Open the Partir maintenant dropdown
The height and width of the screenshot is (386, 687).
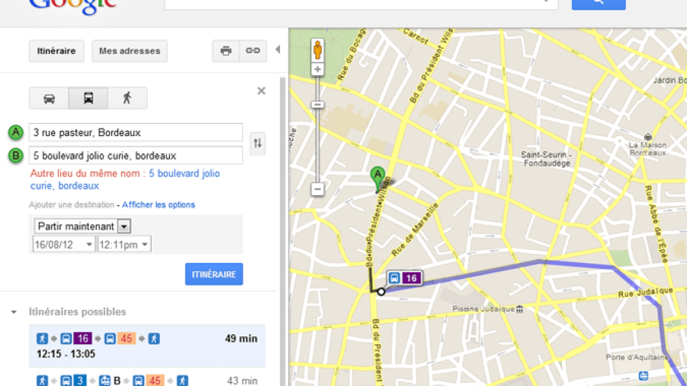click(x=82, y=226)
